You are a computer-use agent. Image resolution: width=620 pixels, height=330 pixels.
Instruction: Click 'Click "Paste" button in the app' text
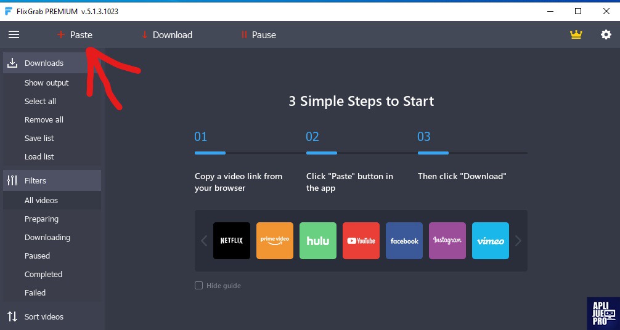click(x=349, y=182)
